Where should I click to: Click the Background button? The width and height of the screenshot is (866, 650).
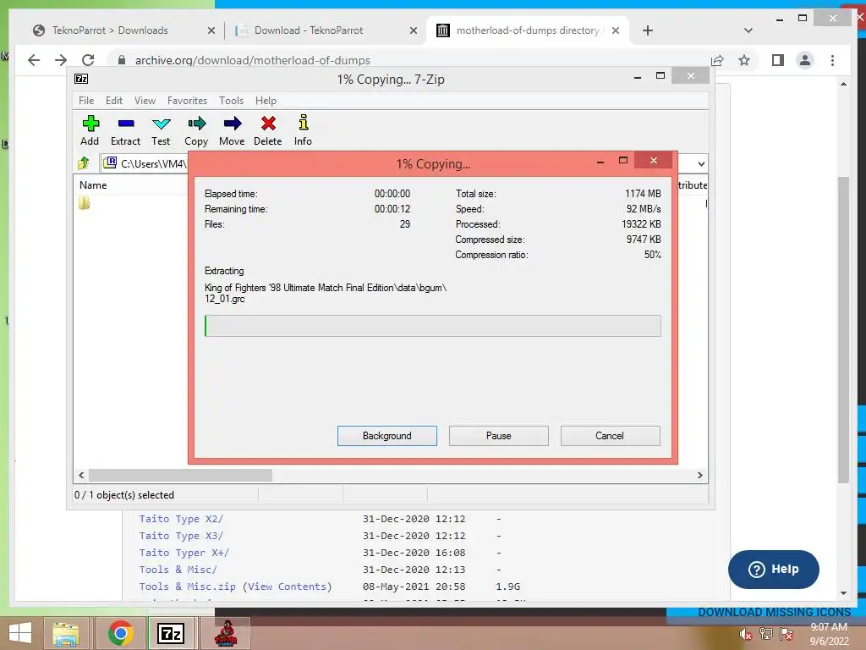[387, 436]
